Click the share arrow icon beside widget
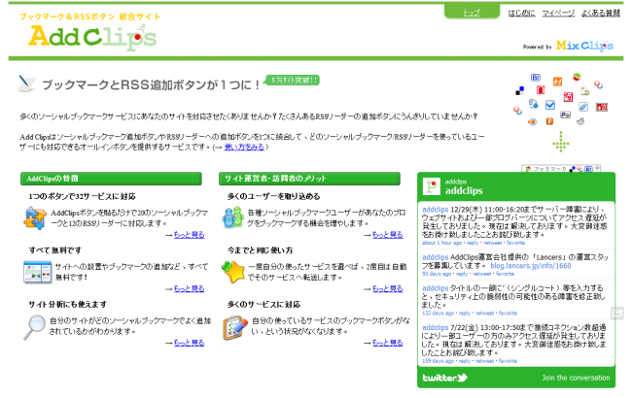632x398 pixels. coord(617,313)
